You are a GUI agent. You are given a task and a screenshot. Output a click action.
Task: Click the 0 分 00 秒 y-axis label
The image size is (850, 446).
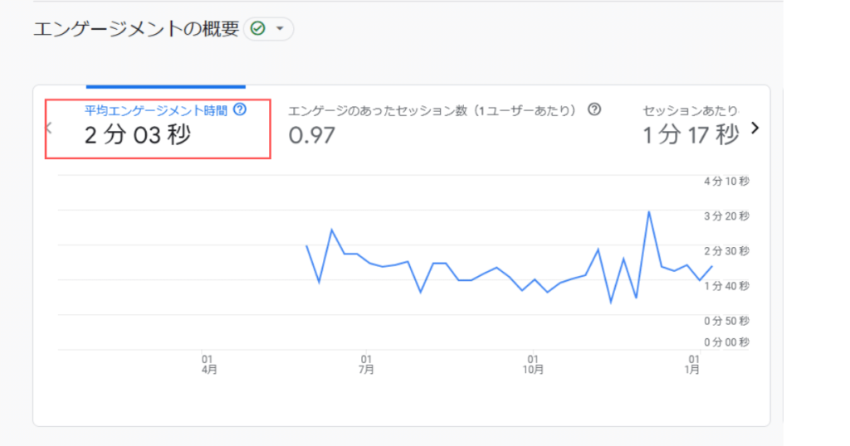726,342
